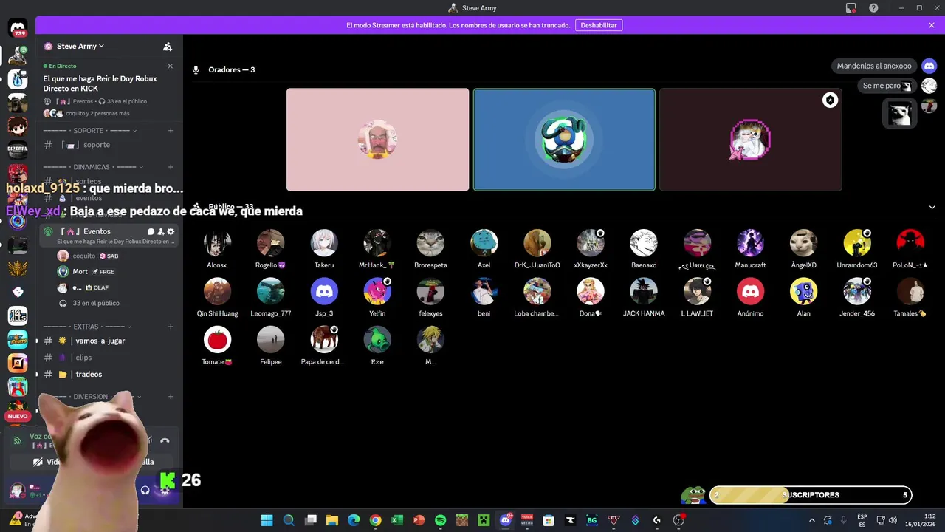The image size is (945, 532).
Task: Open the Mr.Hank_ audience profile
Action: click(377, 243)
